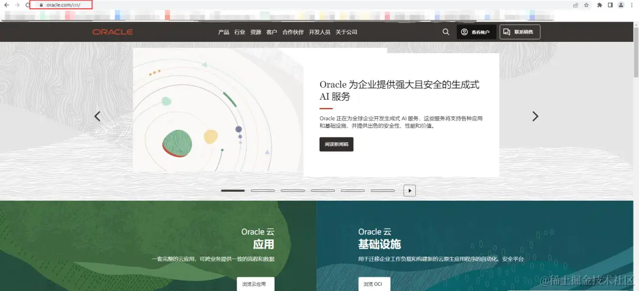Go to previous carousel slide arrow

pos(97,116)
